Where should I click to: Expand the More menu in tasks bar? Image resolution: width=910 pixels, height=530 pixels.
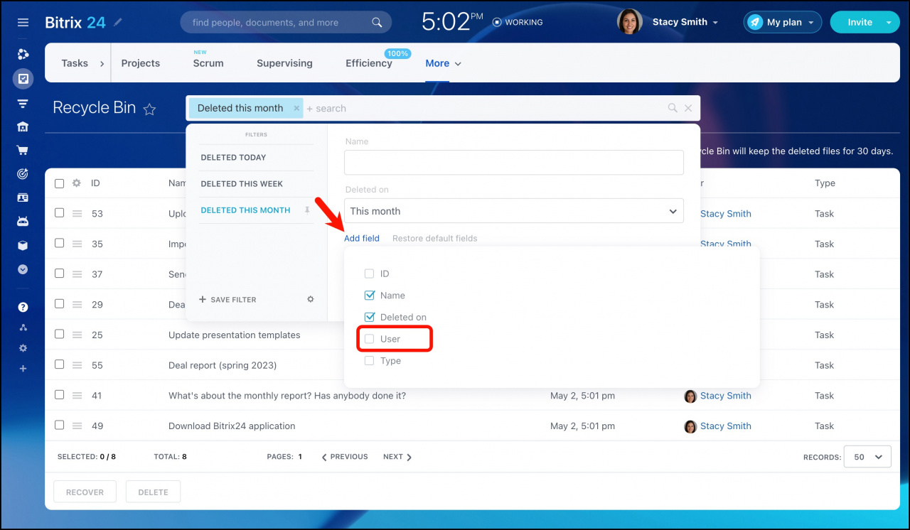coord(444,63)
